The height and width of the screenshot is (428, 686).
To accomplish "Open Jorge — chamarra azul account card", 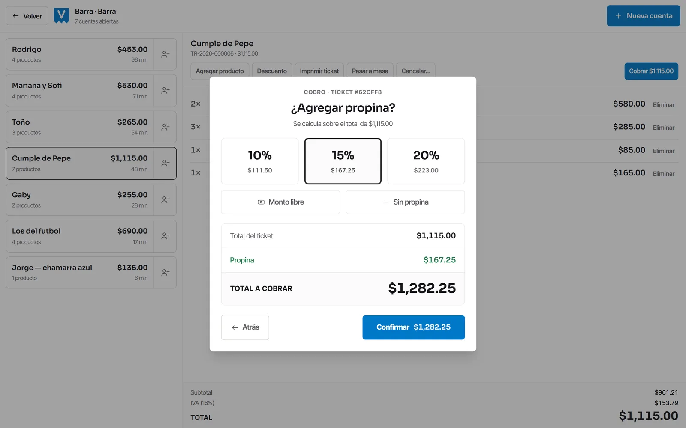I will click(x=80, y=273).
